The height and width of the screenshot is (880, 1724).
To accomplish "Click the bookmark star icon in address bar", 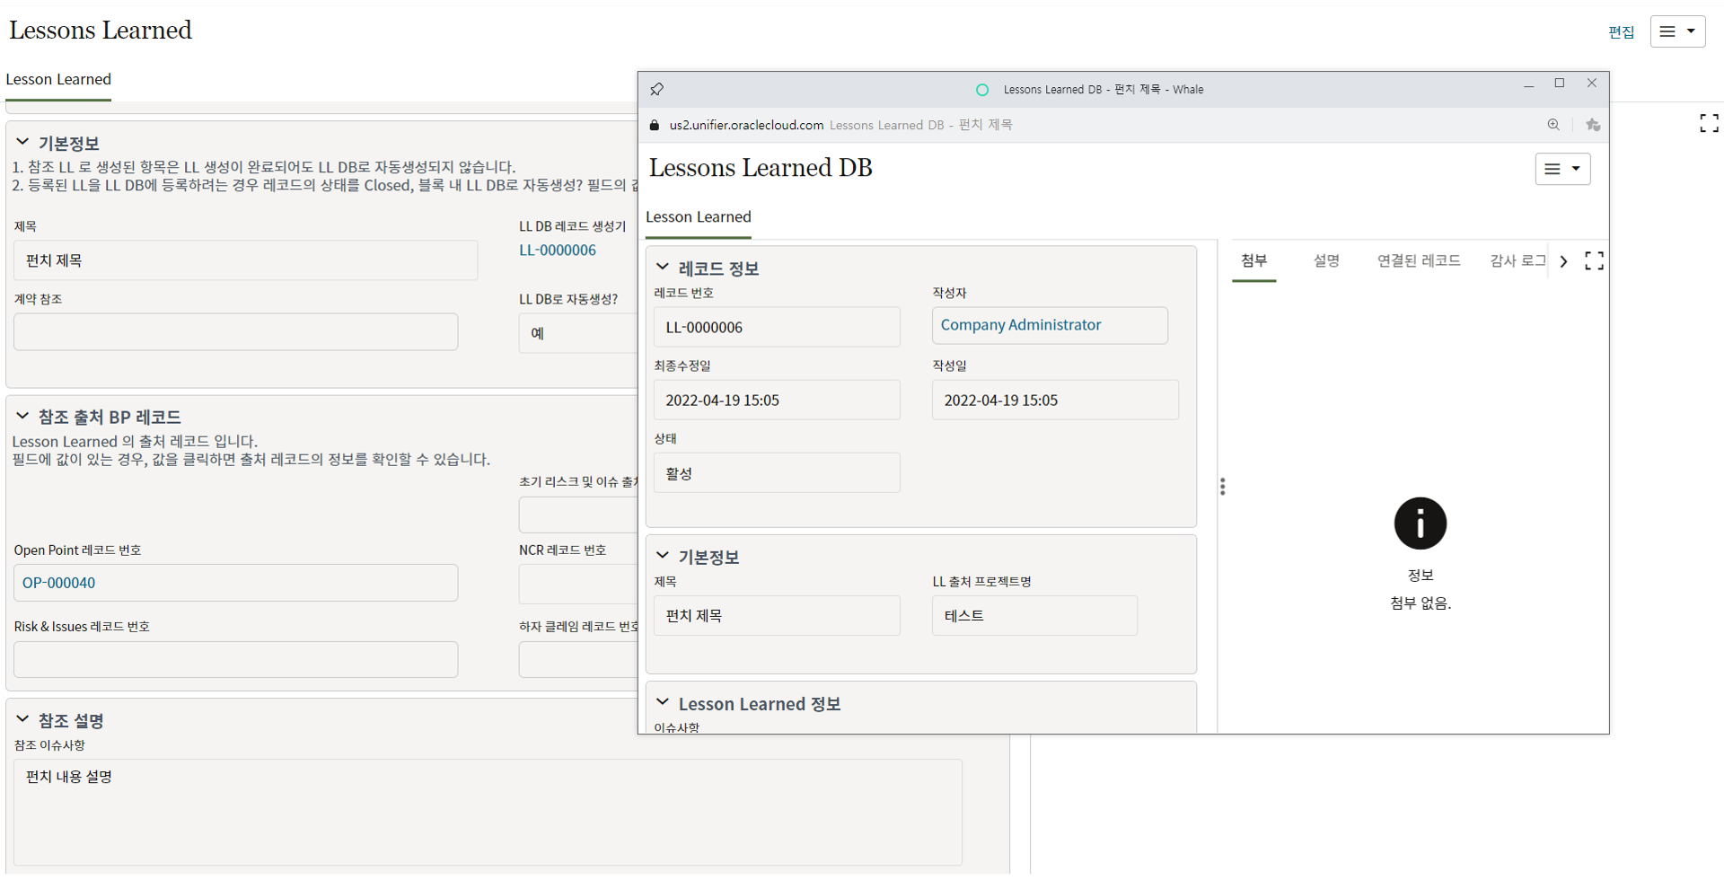I will 1593,125.
